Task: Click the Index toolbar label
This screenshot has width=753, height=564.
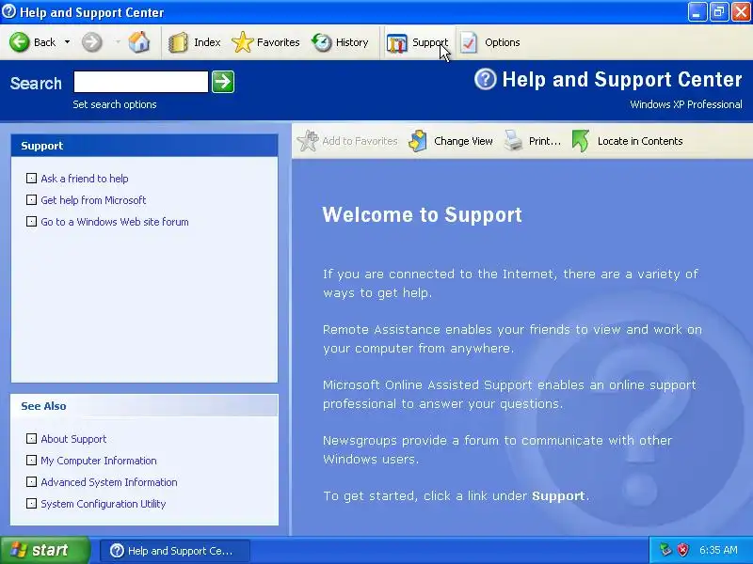Action: click(207, 42)
